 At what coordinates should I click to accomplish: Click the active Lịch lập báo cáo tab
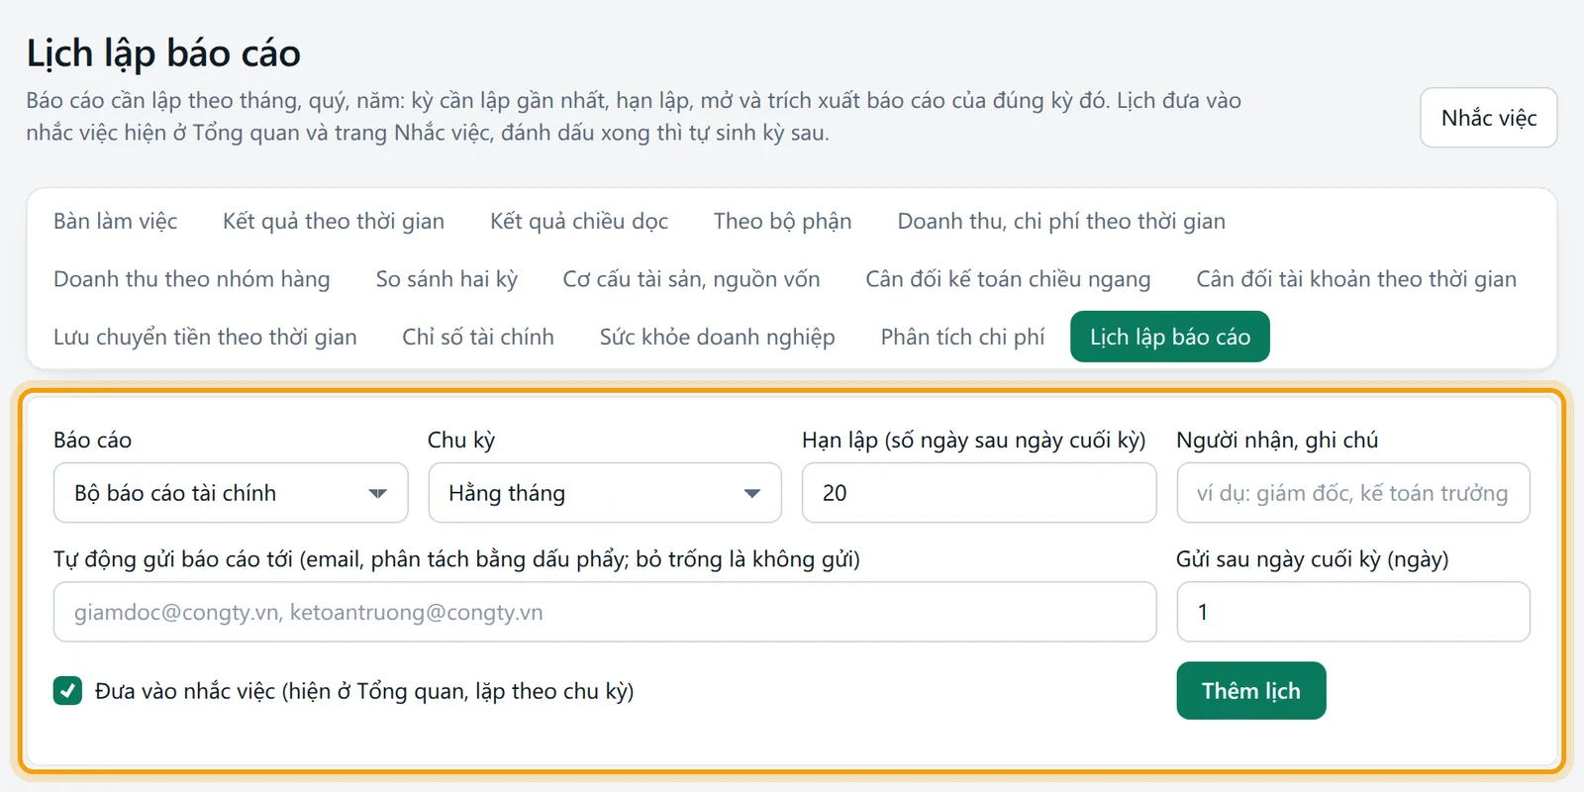click(x=1170, y=337)
